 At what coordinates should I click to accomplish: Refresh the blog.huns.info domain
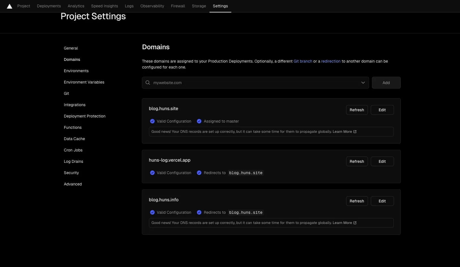pos(357,201)
